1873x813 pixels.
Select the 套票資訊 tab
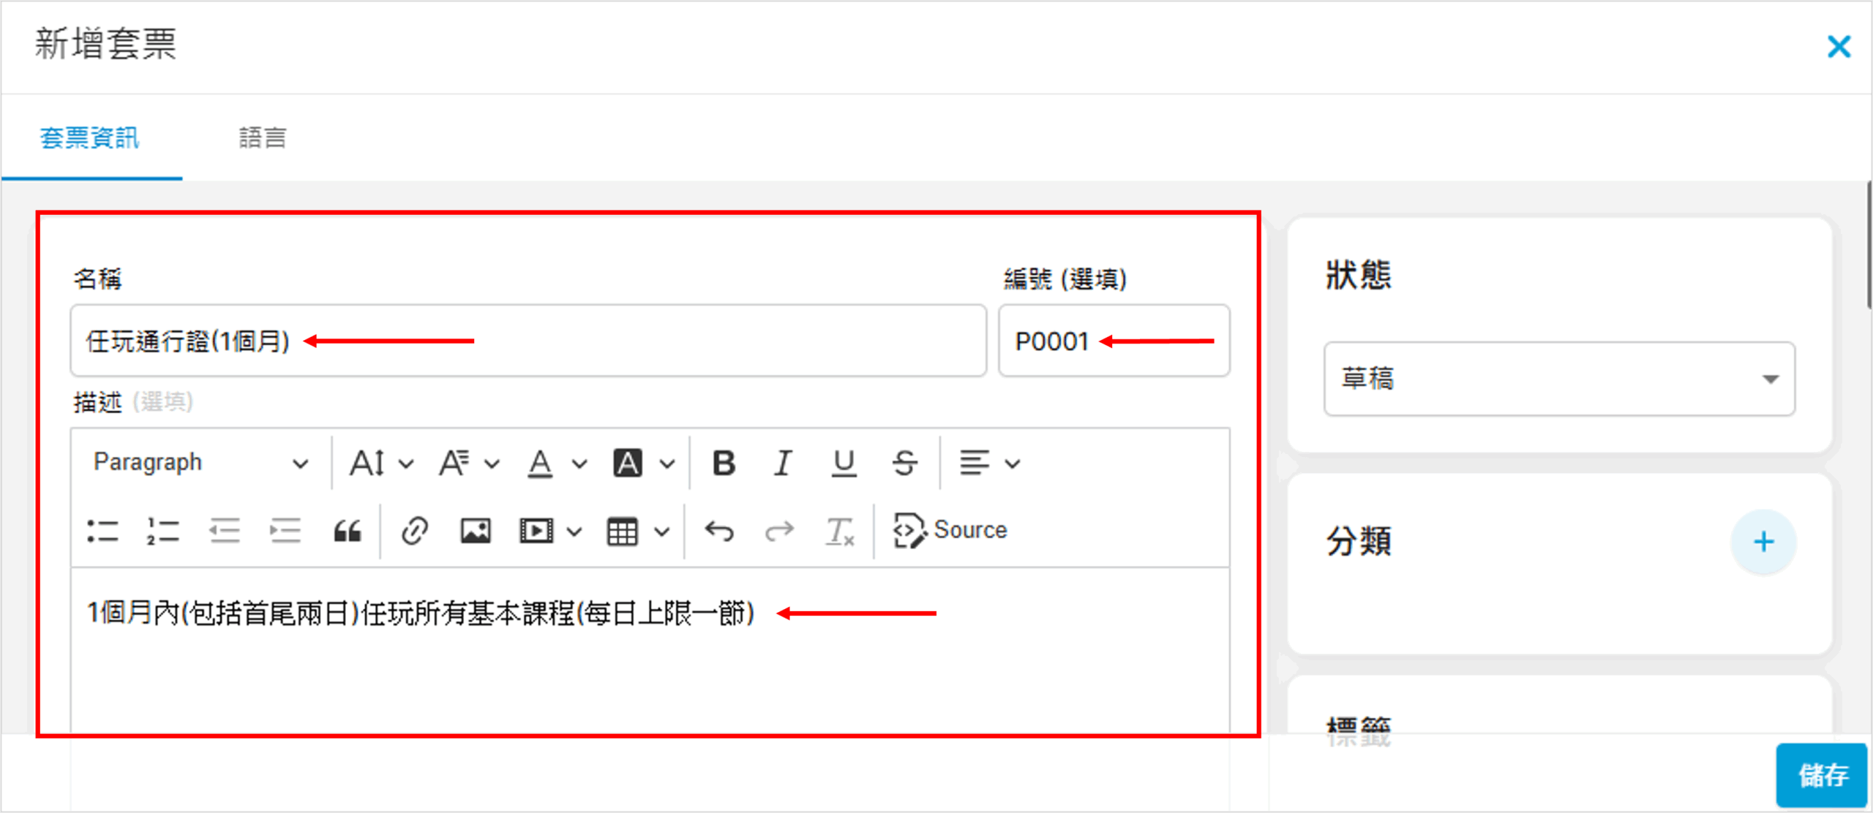point(89,137)
